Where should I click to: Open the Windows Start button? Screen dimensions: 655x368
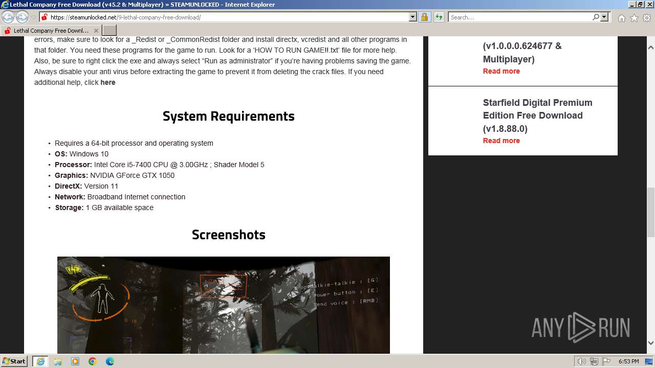[x=14, y=361]
